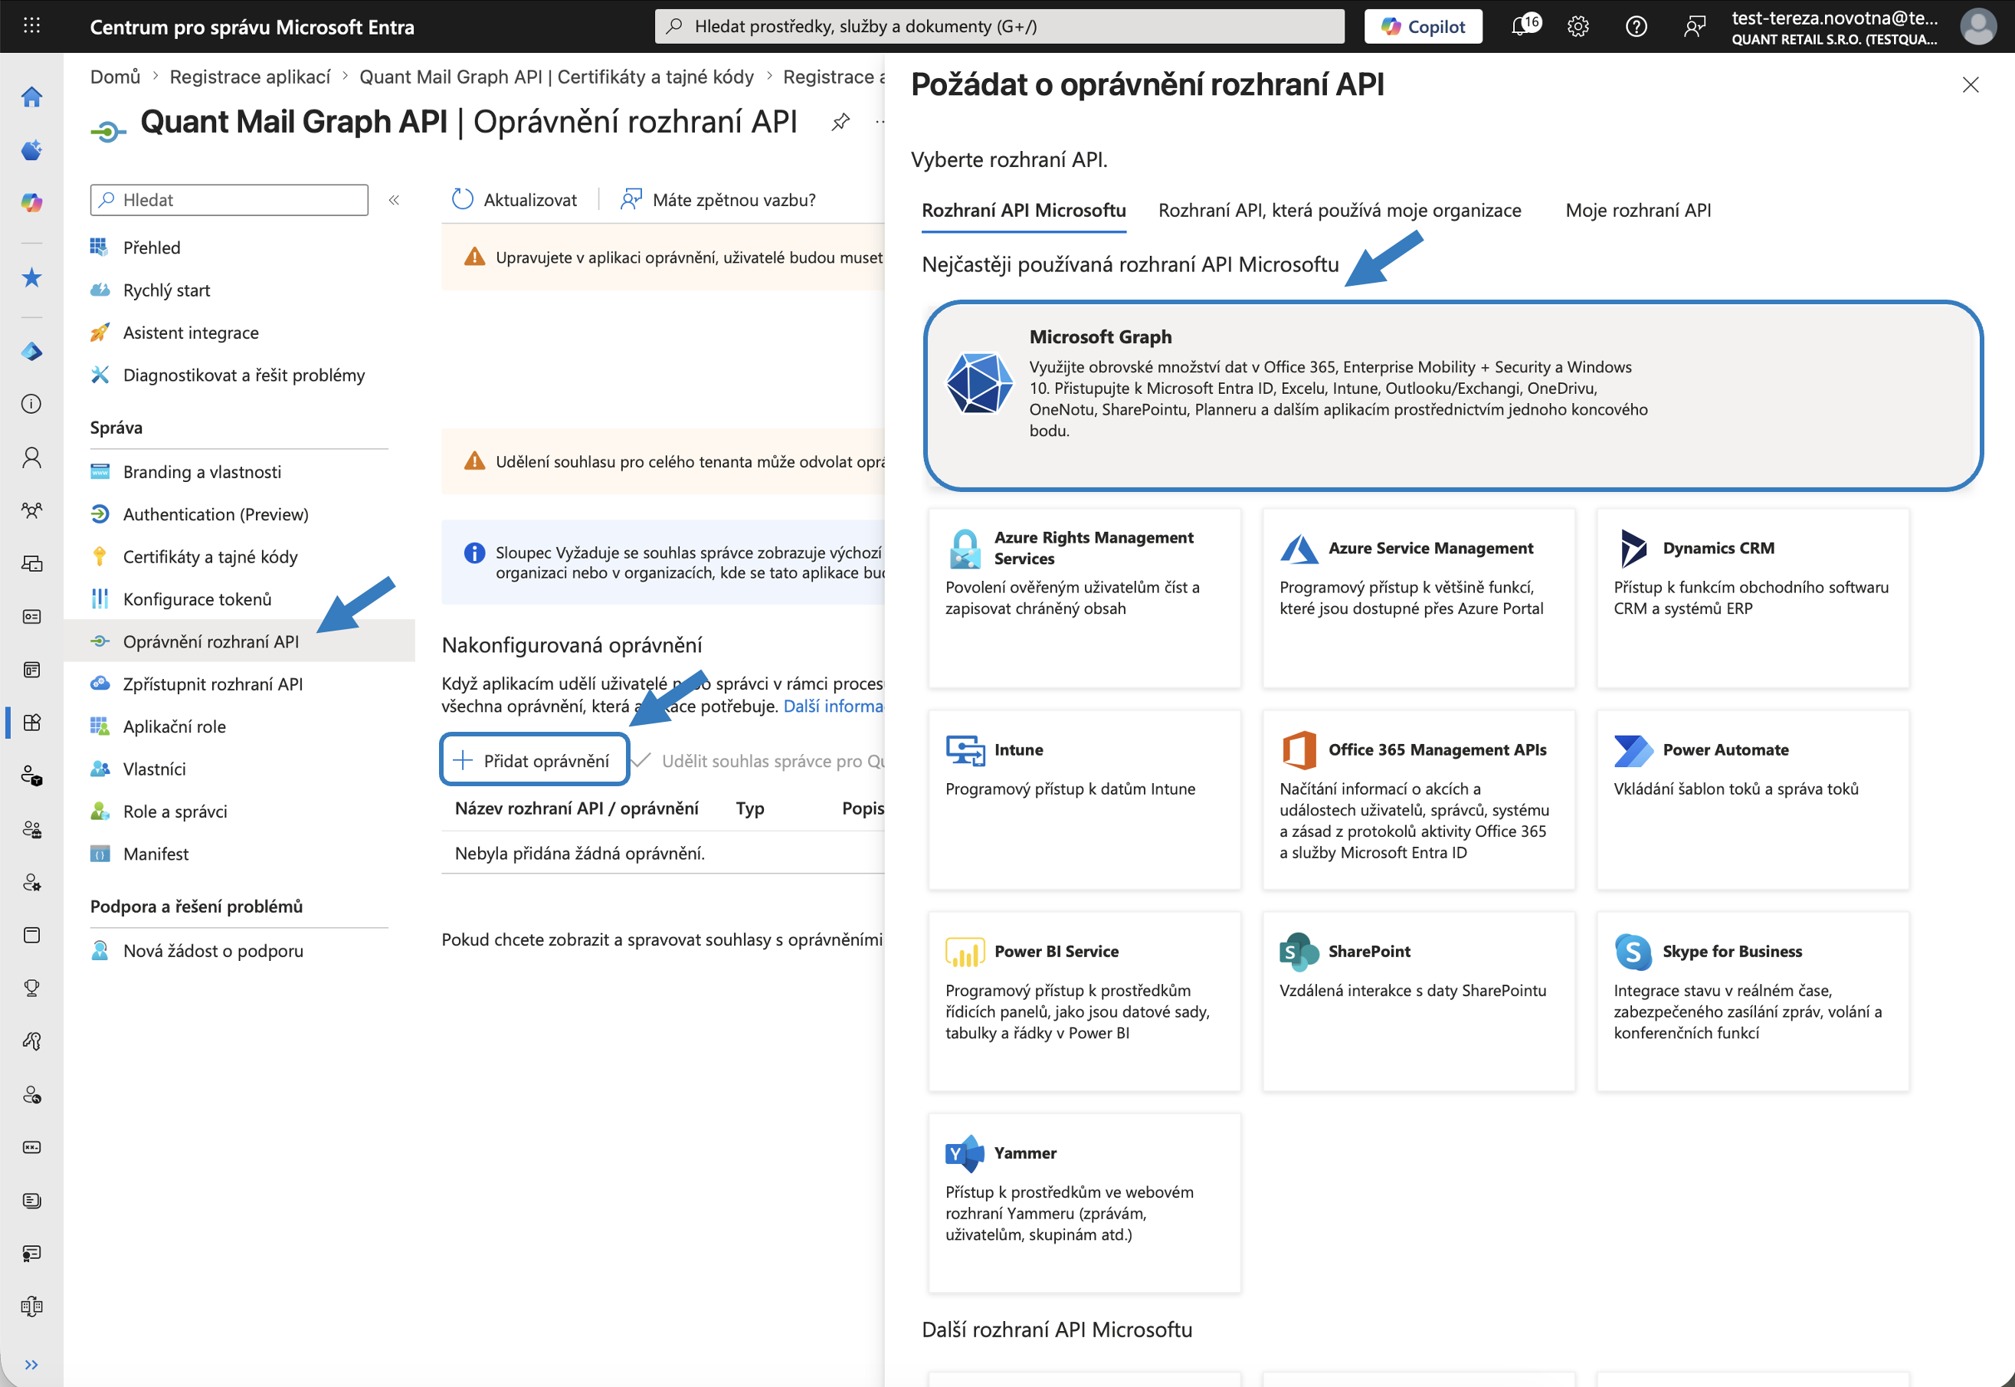Switch to Moje rozhraní API tab
The image size is (2015, 1387).
pos(1638,210)
